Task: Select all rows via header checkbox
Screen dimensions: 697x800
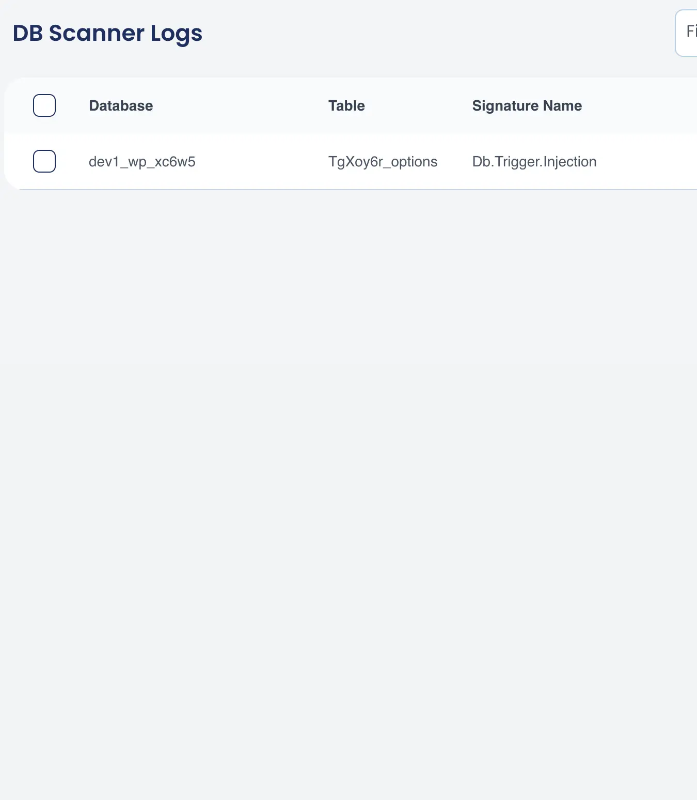Action: point(44,105)
